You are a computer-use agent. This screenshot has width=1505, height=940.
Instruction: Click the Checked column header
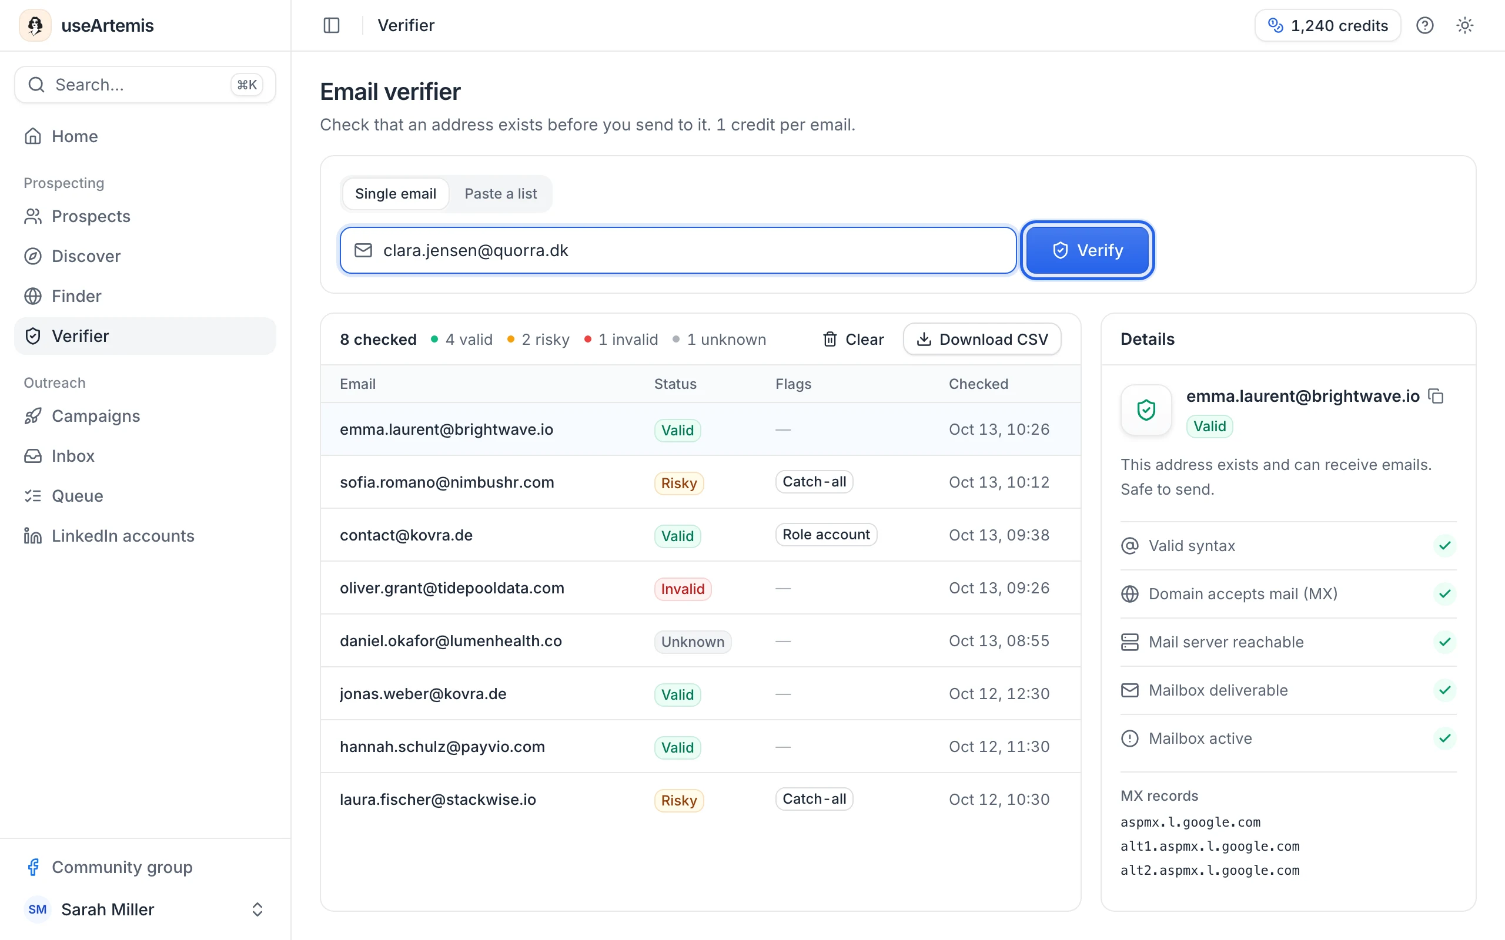[978, 384]
